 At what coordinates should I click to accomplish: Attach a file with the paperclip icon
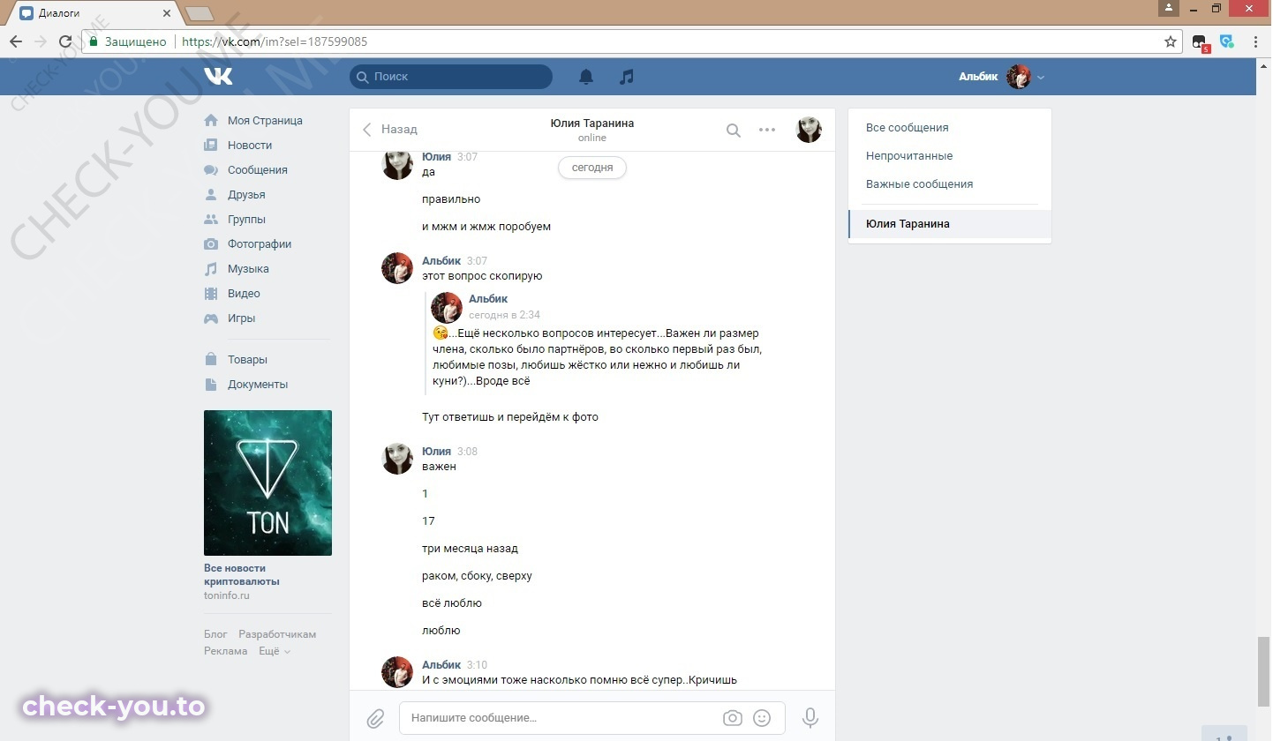point(375,718)
